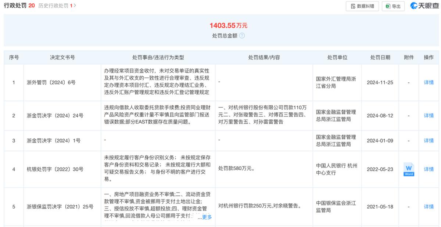Export data using the 导出 button
This screenshot has width=441, height=227.
point(393,6)
